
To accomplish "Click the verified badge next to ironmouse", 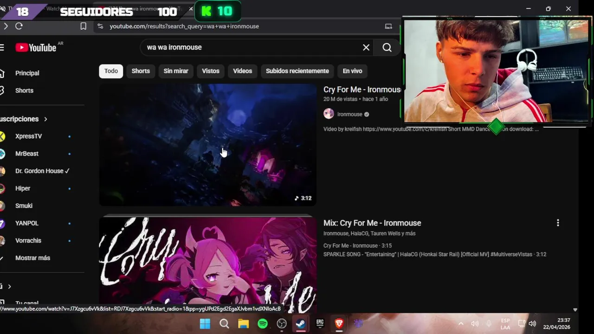I will (x=367, y=114).
